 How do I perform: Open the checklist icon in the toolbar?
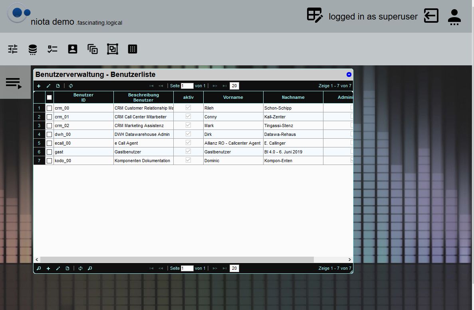[52, 49]
